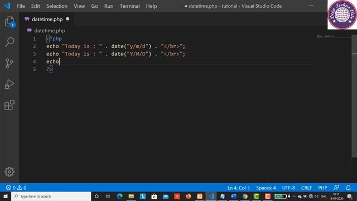Screen dimensions: 357x201
Task: Click line number 5 in gutter
Action: [35, 69]
